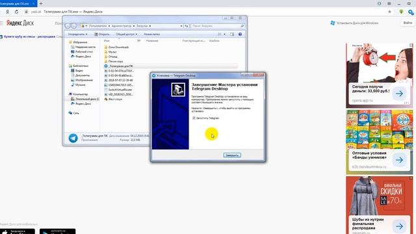Close the Телеграмм для ПК browser tab
This screenshot has height=234, width=416.
click(x=33, y=4)
